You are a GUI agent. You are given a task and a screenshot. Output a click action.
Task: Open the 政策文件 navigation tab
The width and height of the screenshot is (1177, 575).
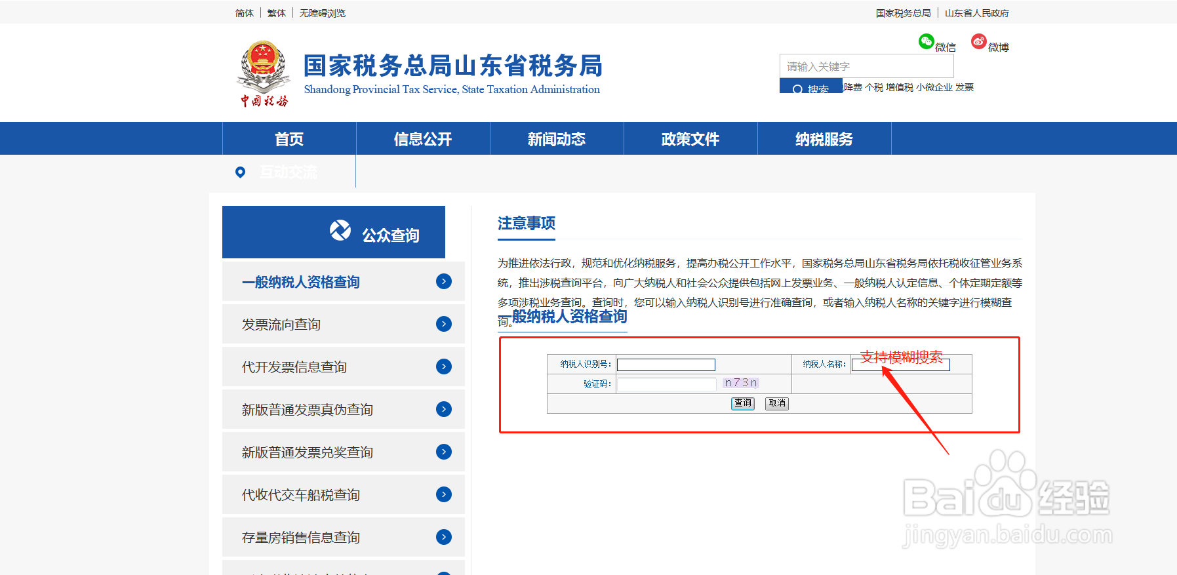point(690,138)
